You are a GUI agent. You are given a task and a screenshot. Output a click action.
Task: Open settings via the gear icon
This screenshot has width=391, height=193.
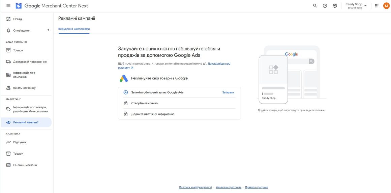335,6
